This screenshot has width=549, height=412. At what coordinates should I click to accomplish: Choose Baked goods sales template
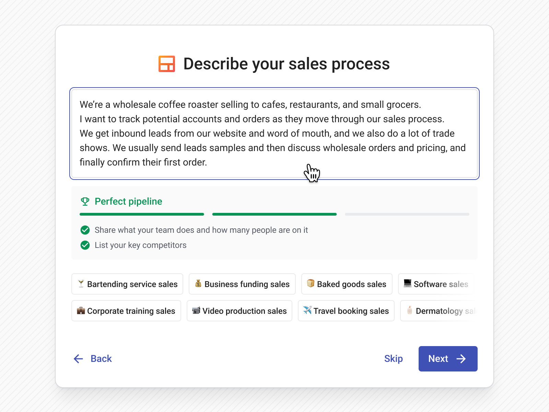(x=347, y=284)
